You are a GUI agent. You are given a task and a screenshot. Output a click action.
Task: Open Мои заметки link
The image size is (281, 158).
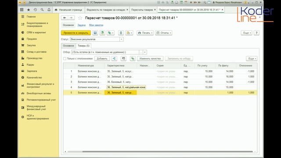(x=96, y=25)
